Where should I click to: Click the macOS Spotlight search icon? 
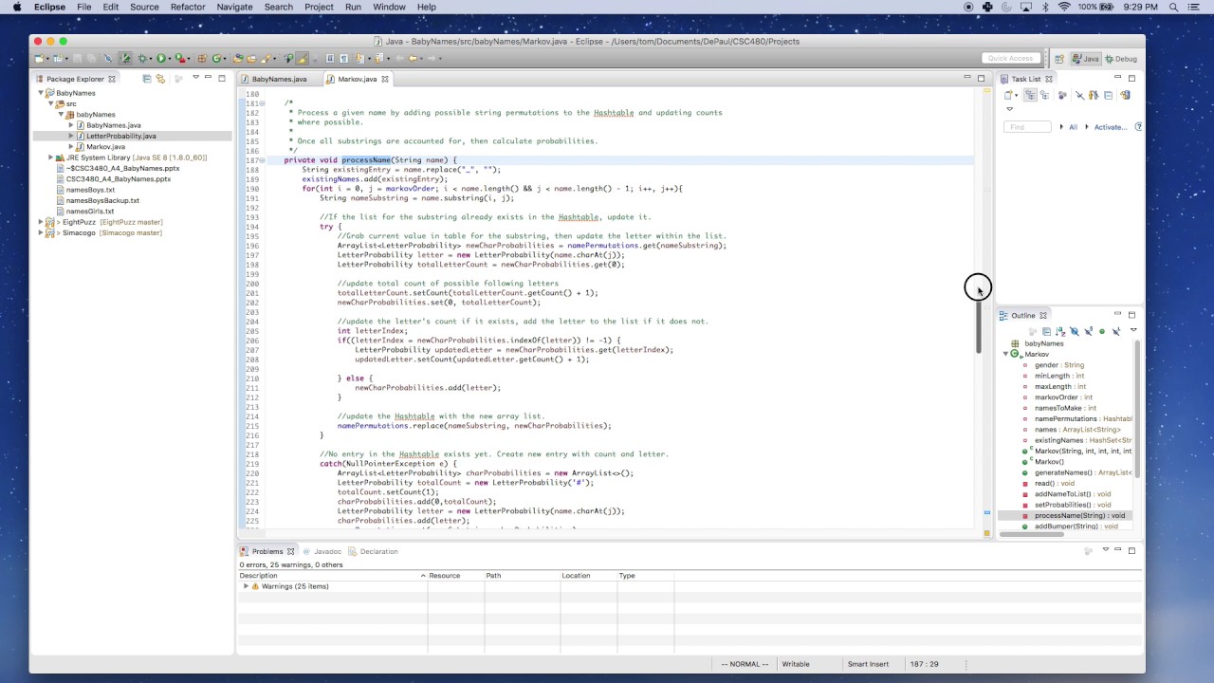1173,7
